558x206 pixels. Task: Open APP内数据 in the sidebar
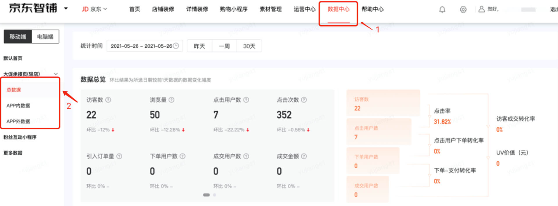coord(18,106)
